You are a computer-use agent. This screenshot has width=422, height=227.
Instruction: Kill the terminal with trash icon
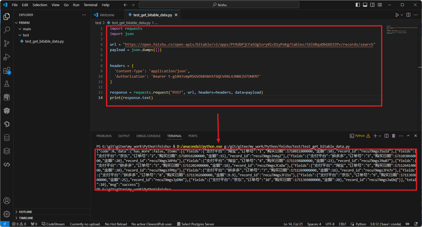click(x=393, y=136)
